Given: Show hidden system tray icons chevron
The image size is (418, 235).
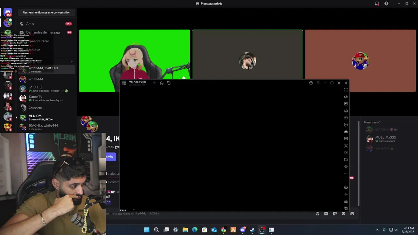Looking at the screenshot, I should coord(377,230).
